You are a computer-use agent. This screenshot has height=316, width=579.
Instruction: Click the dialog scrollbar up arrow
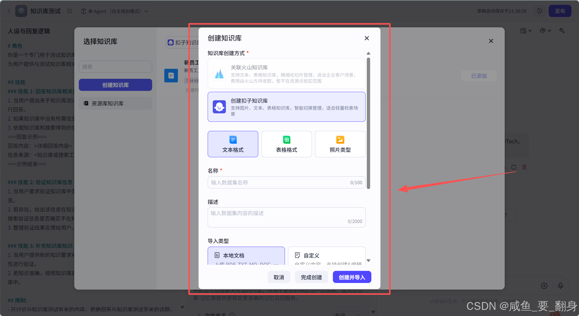coord(369,53)
